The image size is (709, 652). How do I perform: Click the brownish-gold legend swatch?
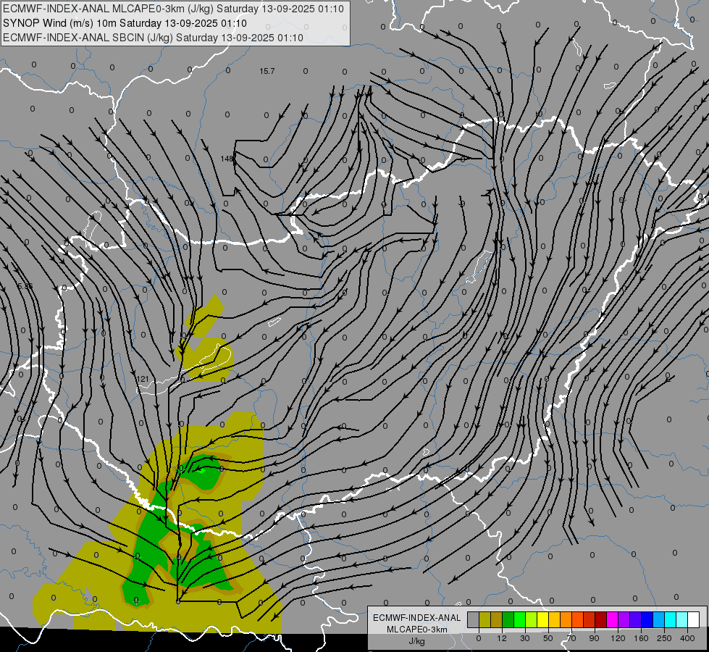(x=497, y=619)
